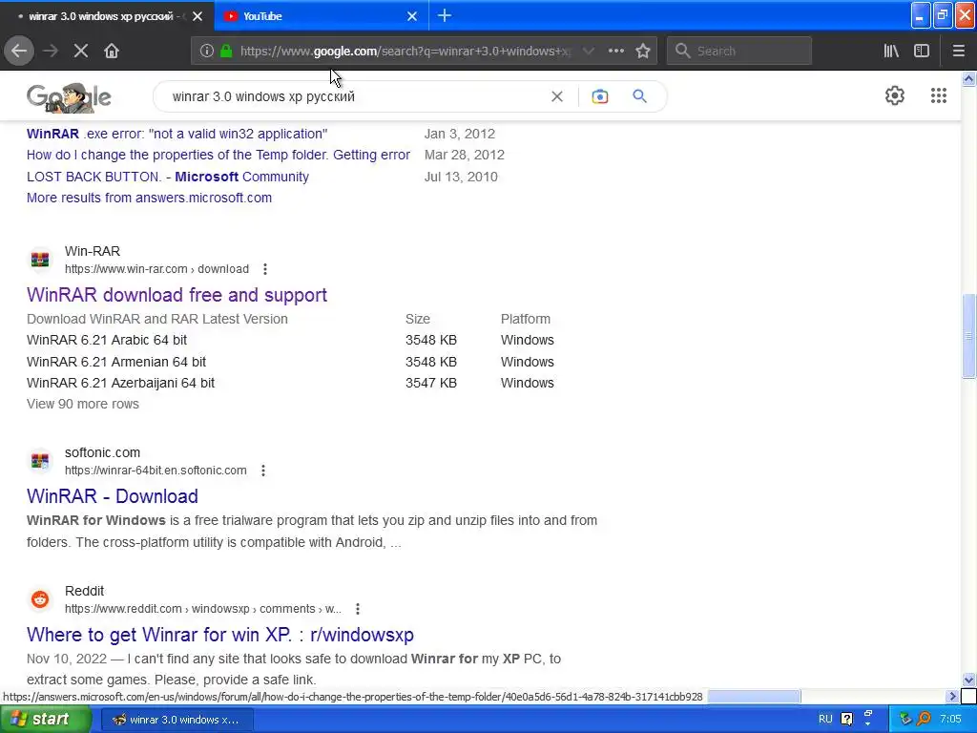Image resolution: width=977 pixels, height=733 pixels.
Task: Click the green padlock security icon
Action: point(226,51)
